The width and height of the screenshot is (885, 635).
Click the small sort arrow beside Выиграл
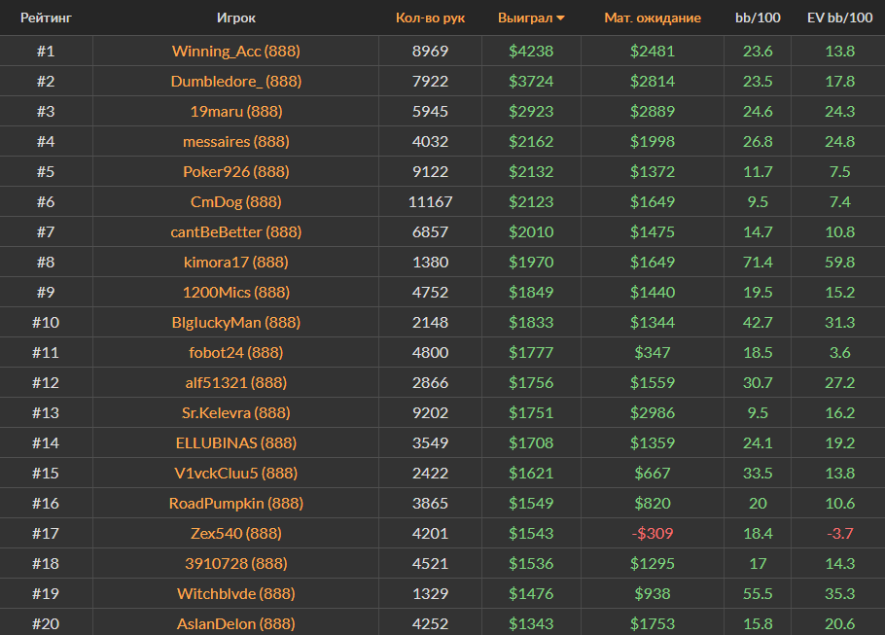tap(560, 18)
